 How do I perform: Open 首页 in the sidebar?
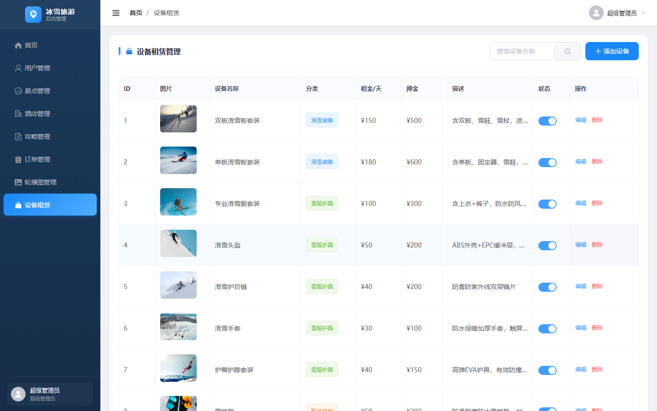pyautogui.click(x=50, y=45)
